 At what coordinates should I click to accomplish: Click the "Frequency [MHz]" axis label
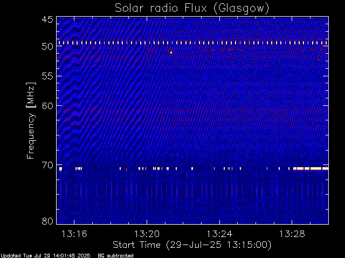(x=31, y=120)
